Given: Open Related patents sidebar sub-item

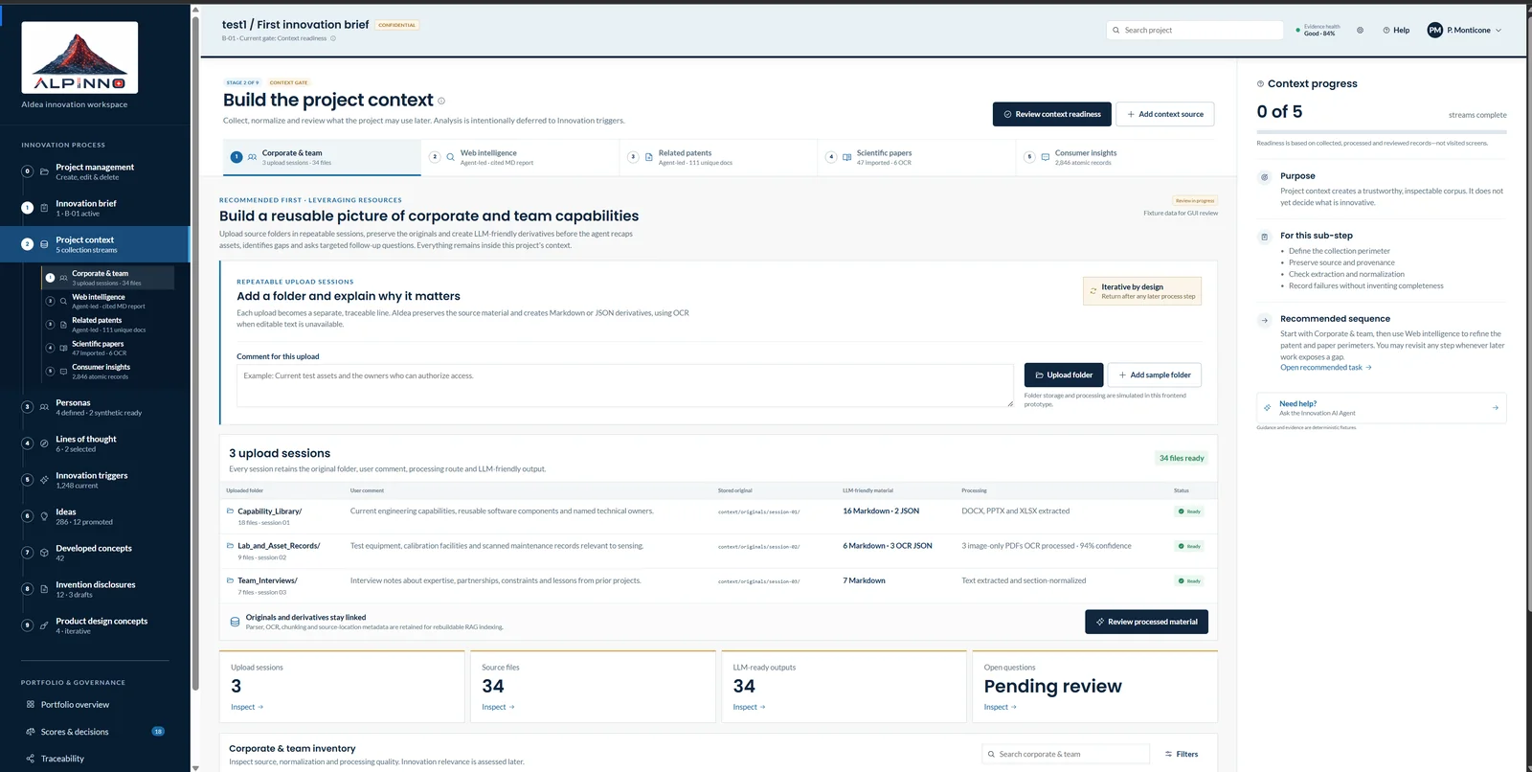Looking at the screenshot, I should point(108,325).
